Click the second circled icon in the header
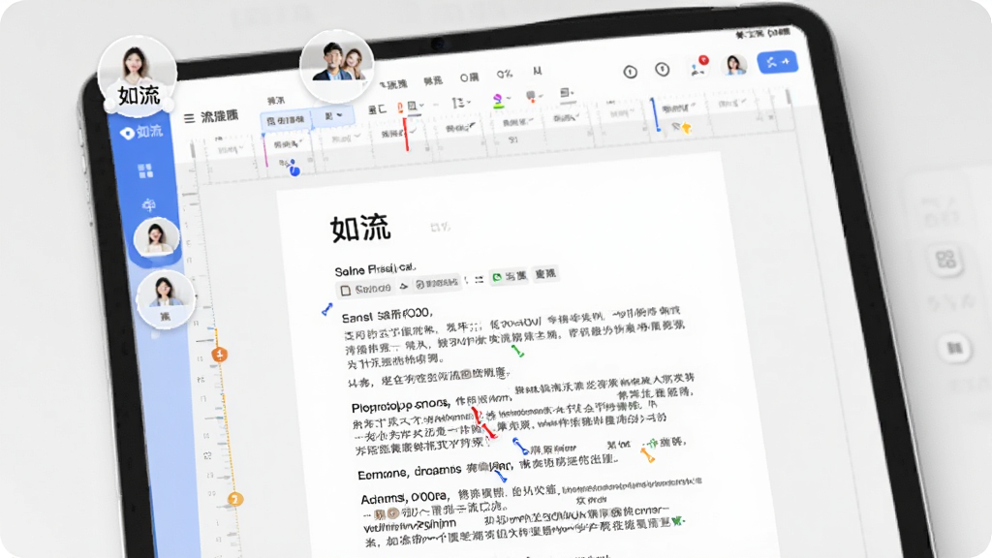 pos(663,69)
